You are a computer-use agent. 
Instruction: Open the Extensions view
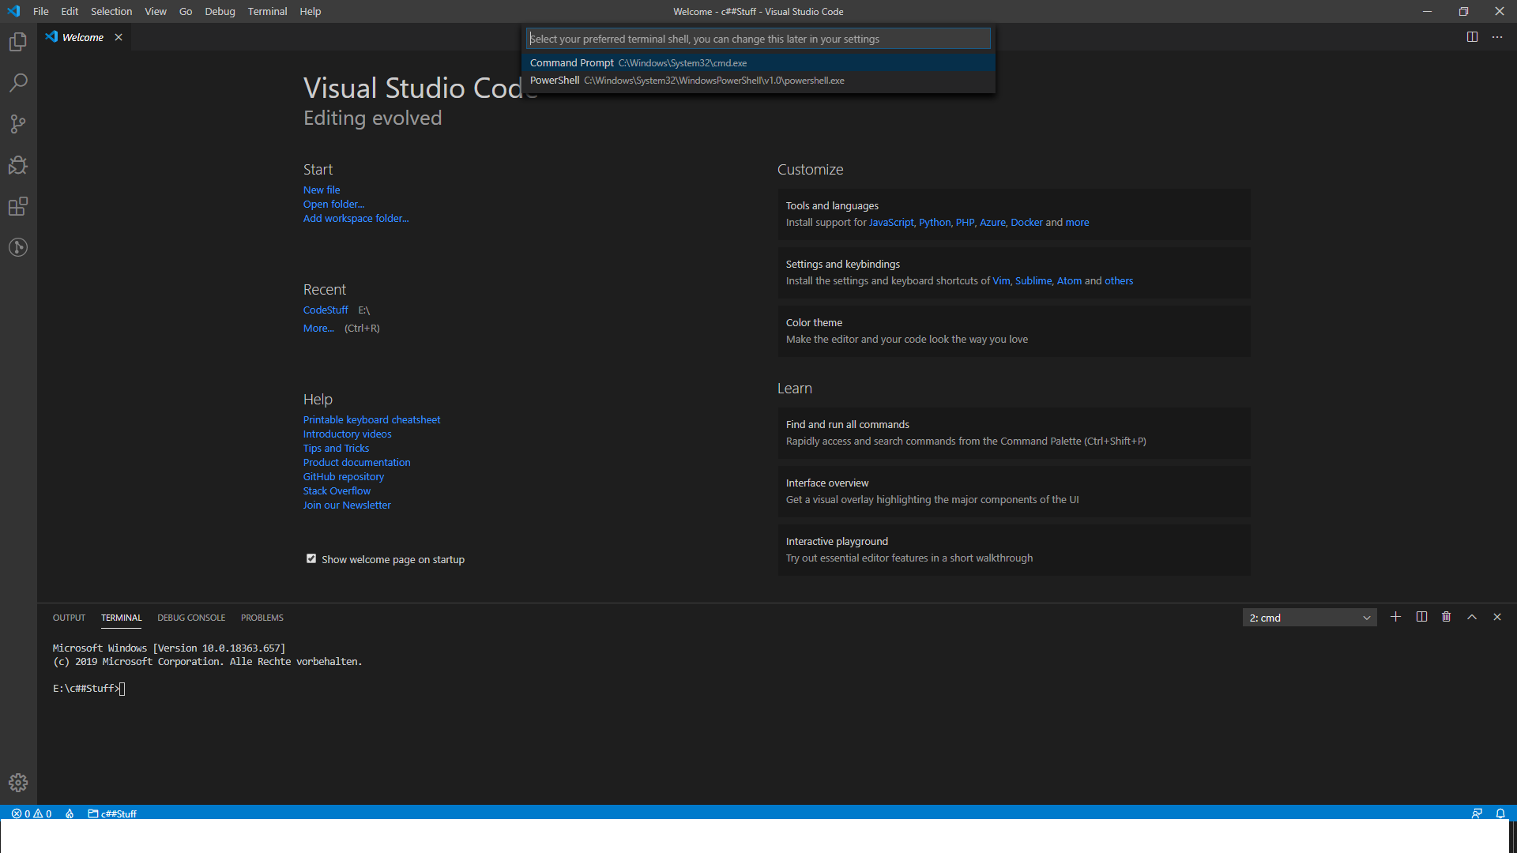pos(17,206)
